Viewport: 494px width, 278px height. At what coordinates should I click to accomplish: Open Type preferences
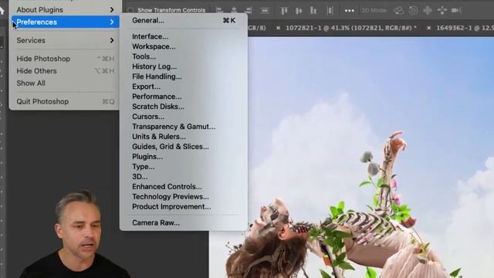184,167
